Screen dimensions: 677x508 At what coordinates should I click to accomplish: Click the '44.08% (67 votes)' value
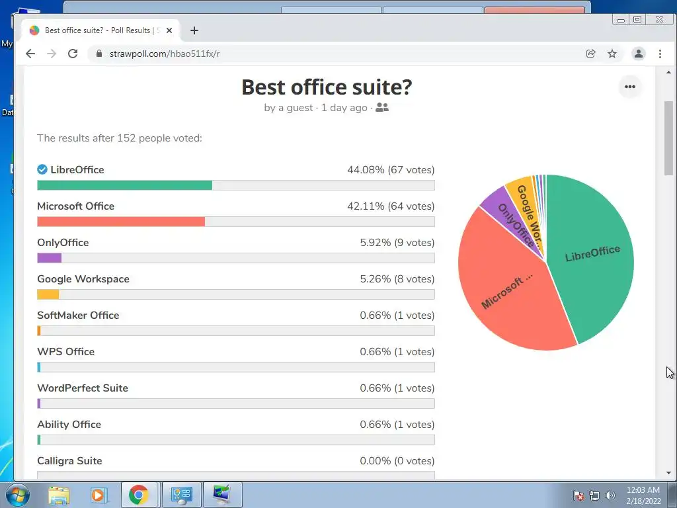[x=391, y=170]
